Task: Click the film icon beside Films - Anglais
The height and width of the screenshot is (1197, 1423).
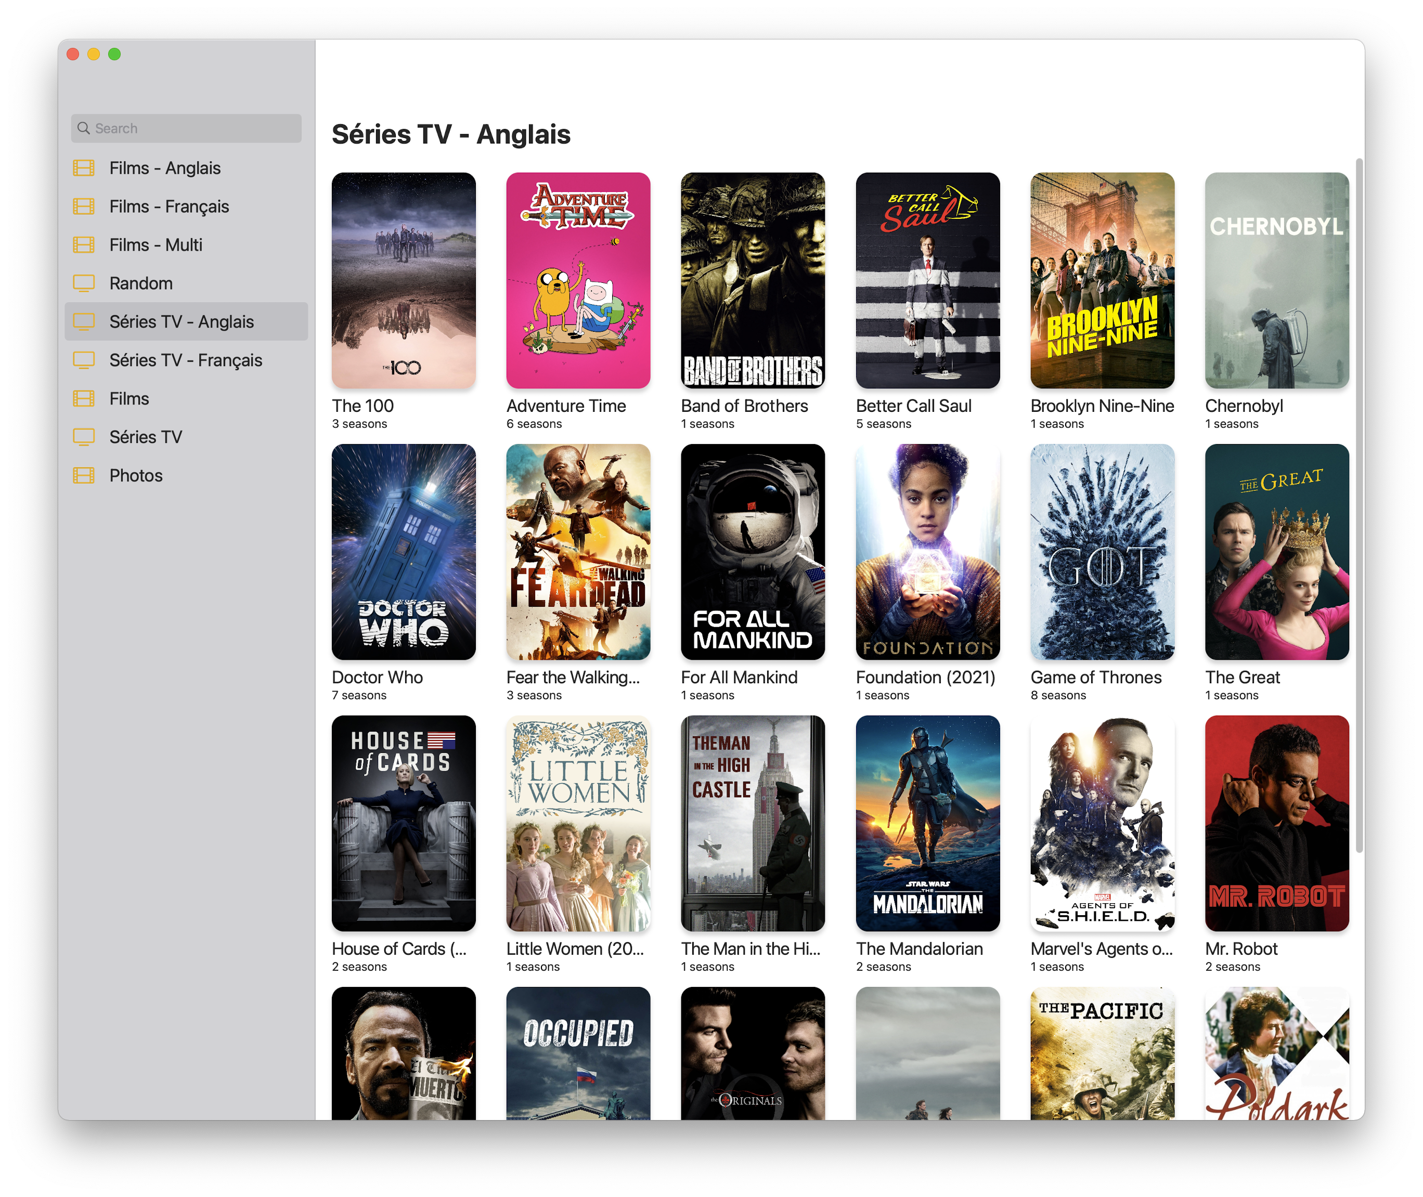Action: (83, 167)
